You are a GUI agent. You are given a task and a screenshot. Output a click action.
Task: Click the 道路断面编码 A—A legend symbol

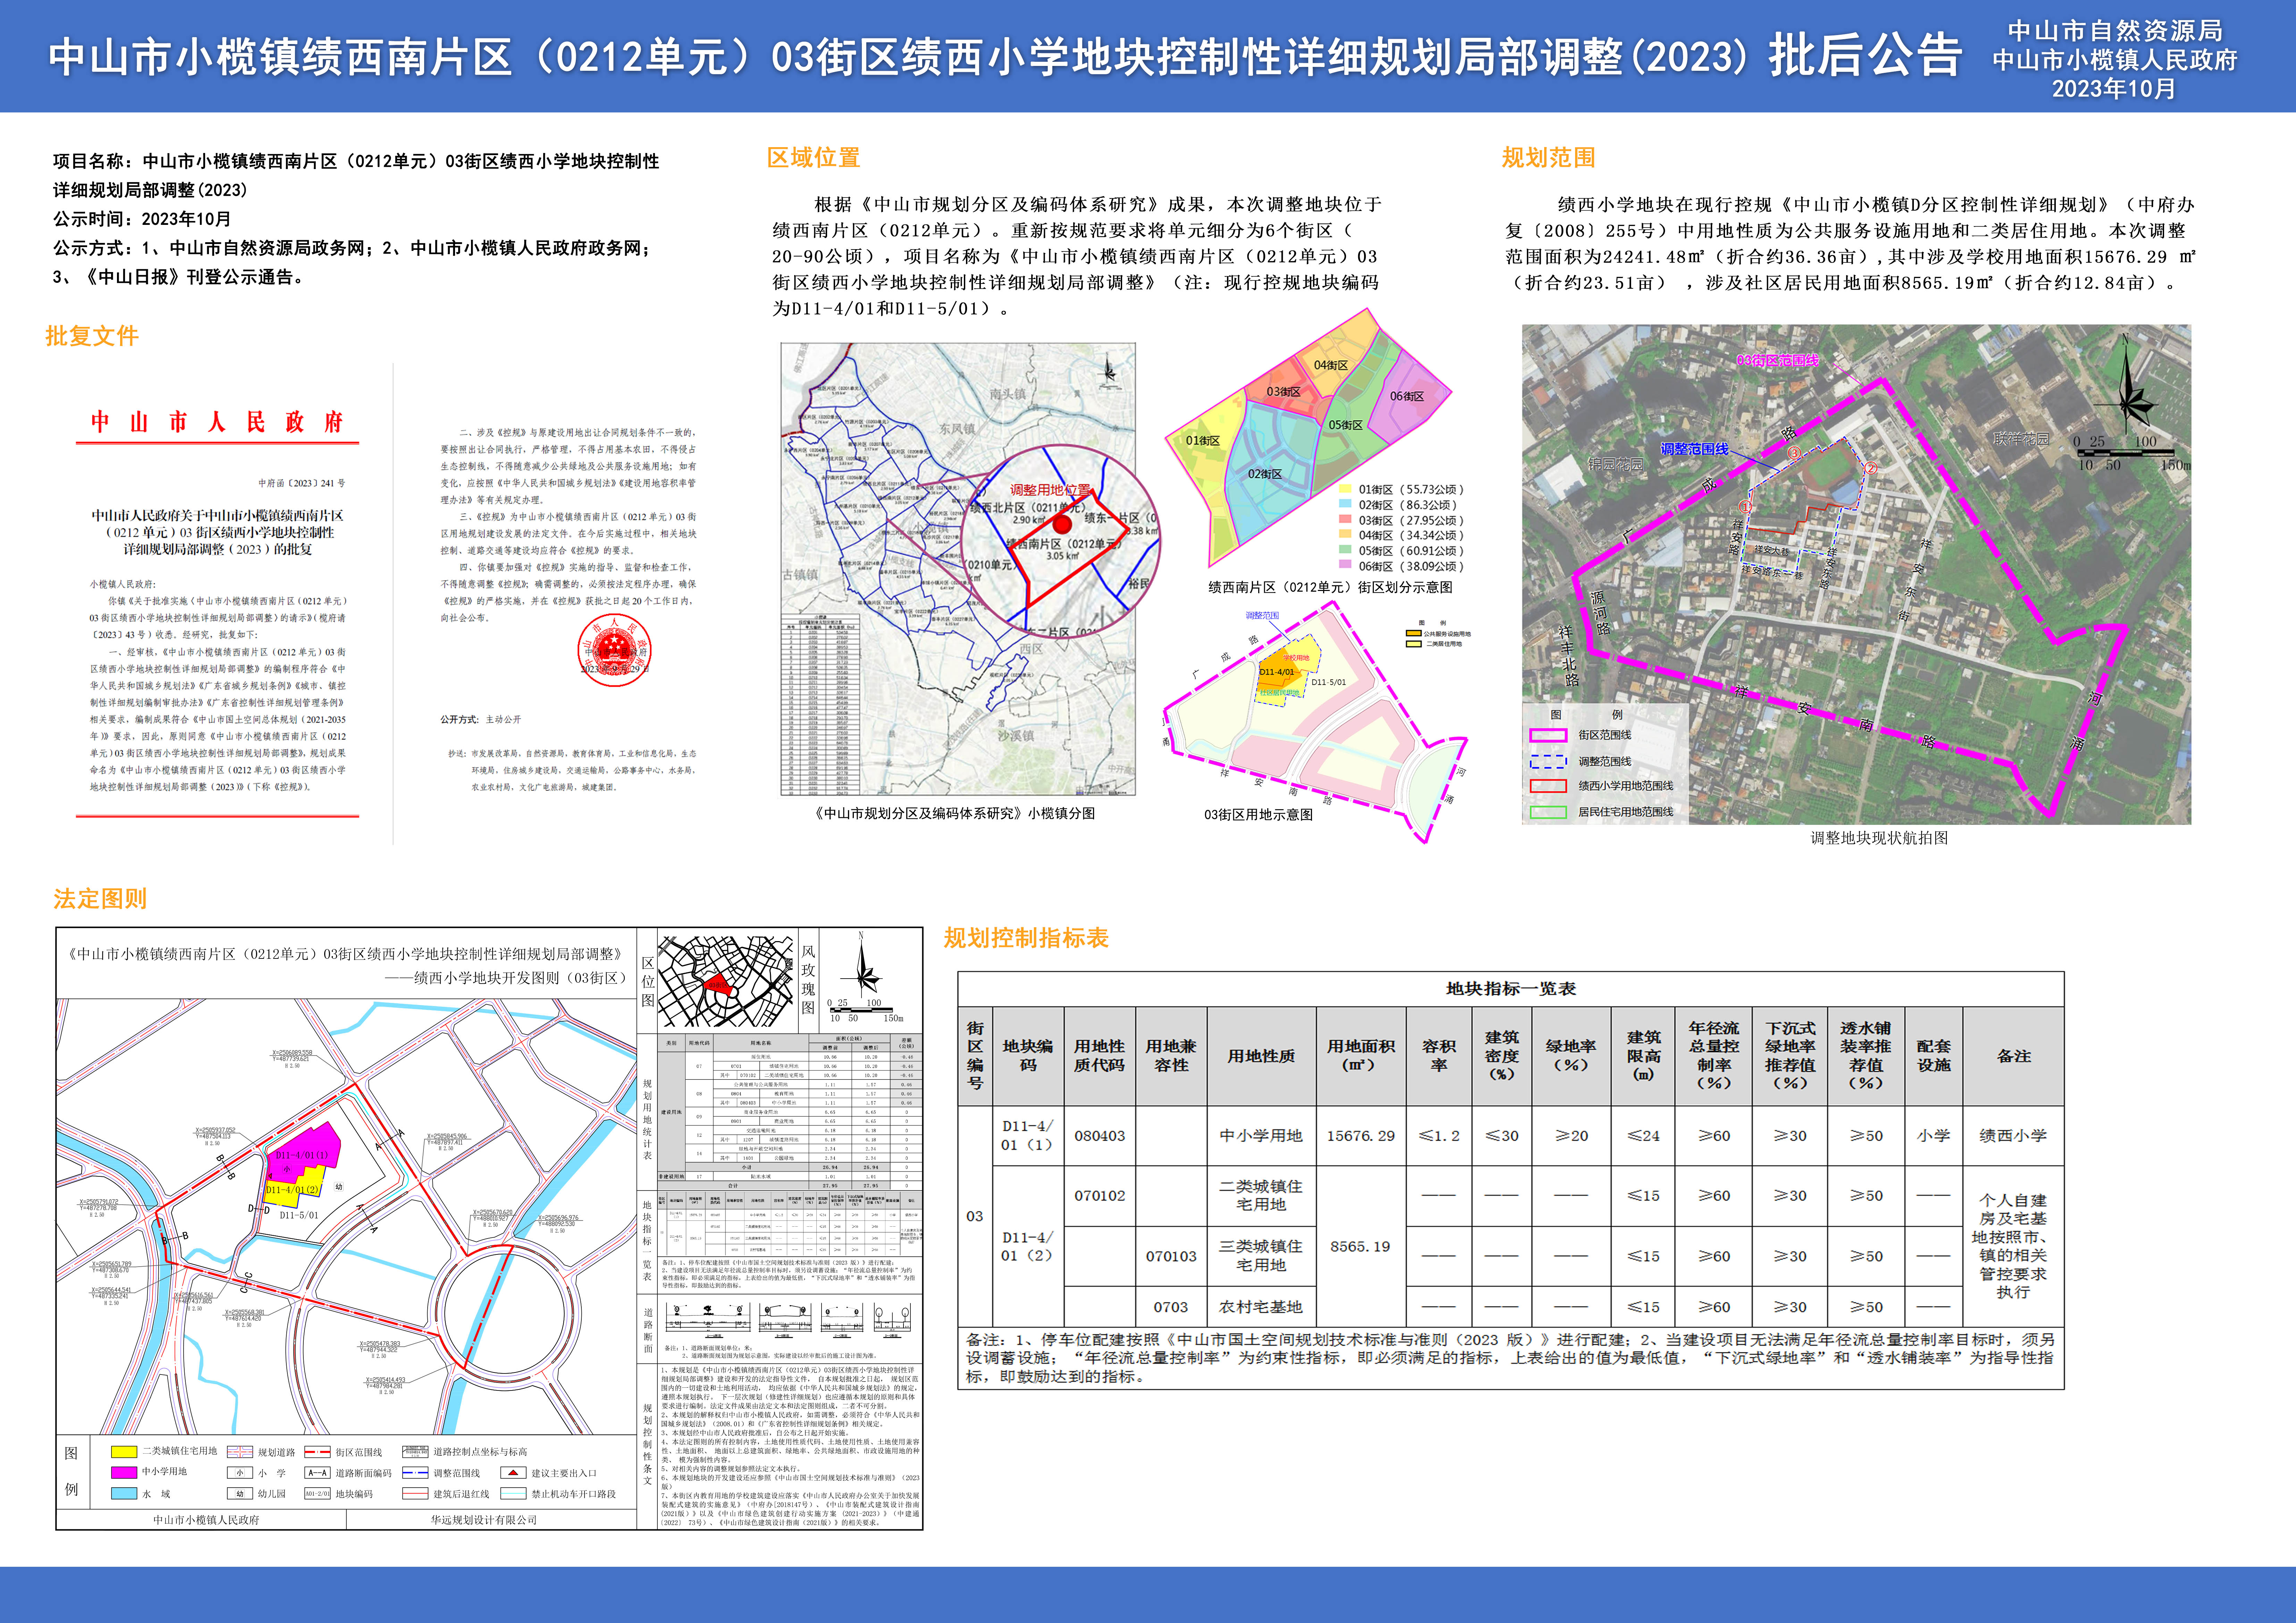317,1473
